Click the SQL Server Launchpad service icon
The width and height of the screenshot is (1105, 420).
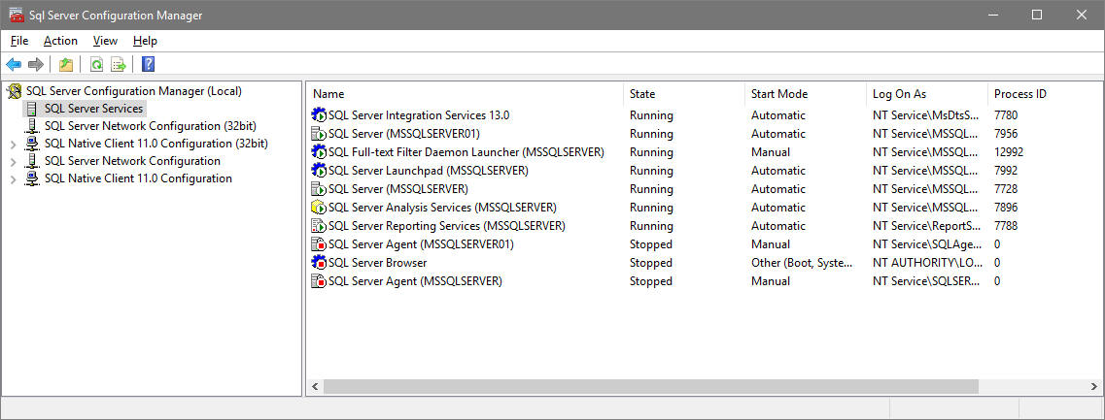(x=319, y=171)
